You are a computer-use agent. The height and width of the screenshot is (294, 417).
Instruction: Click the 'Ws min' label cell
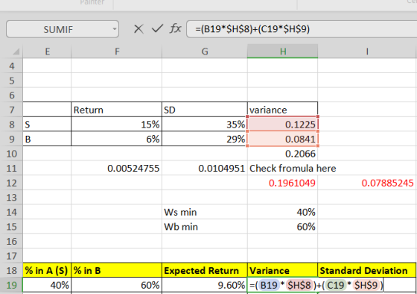point(205,212)
